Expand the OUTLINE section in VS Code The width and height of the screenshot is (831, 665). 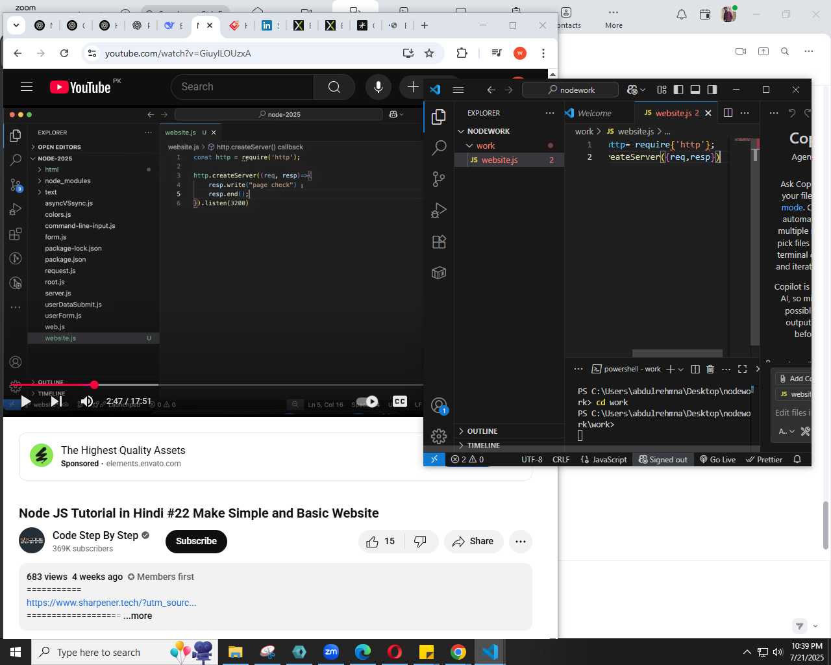pos(482,431)
